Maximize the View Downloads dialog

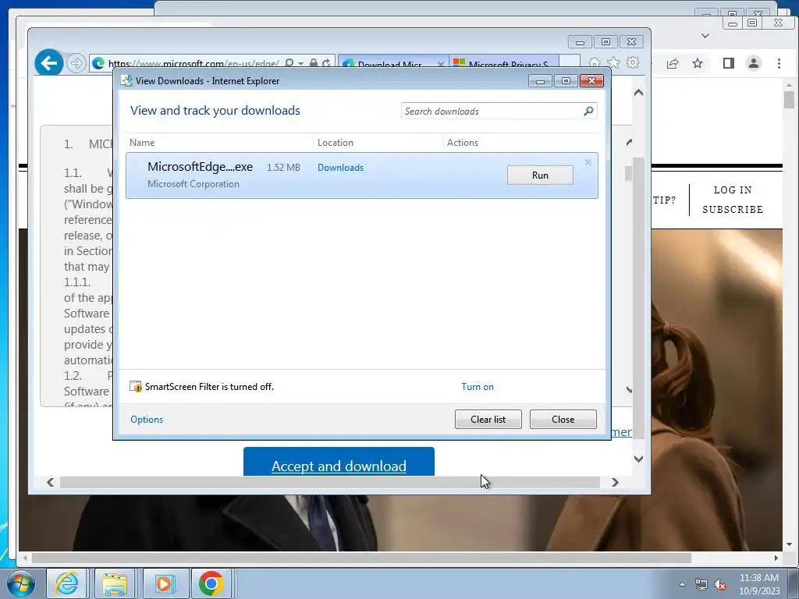566,81
